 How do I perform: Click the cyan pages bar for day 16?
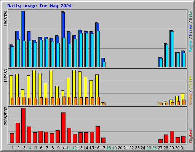[98, 49]
